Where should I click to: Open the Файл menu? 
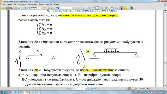point(4,4)
